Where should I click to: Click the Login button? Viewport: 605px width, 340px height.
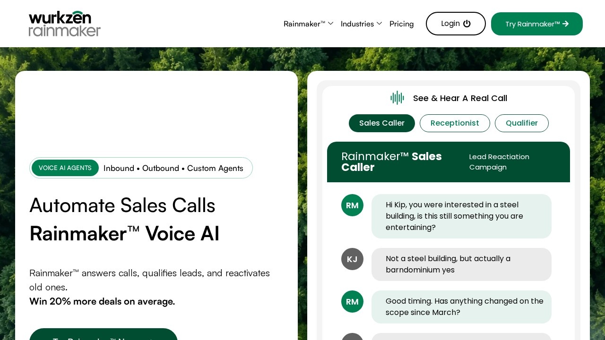(456, 24)
